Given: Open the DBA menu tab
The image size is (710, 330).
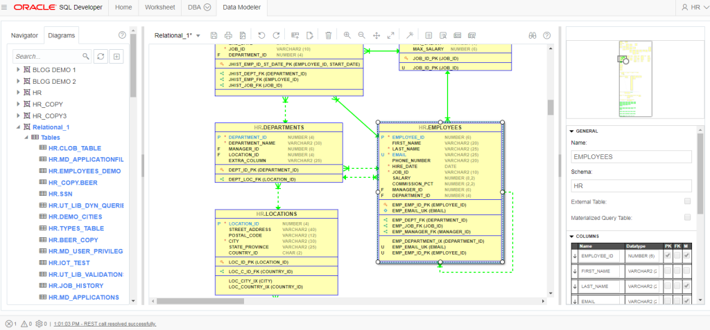Looking at the screenshot, I should (x=199, y=8).
